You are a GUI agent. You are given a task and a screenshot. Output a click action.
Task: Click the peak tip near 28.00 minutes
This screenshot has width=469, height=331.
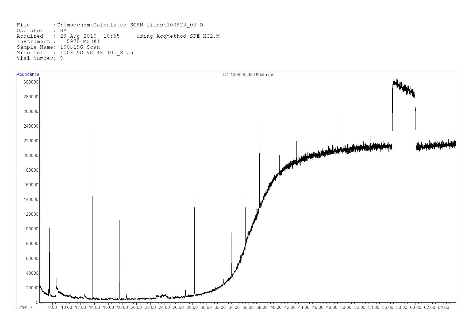click(x=195, y=199)
